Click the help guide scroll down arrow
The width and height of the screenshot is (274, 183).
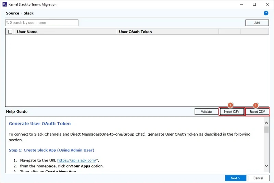tap(266, 166)
